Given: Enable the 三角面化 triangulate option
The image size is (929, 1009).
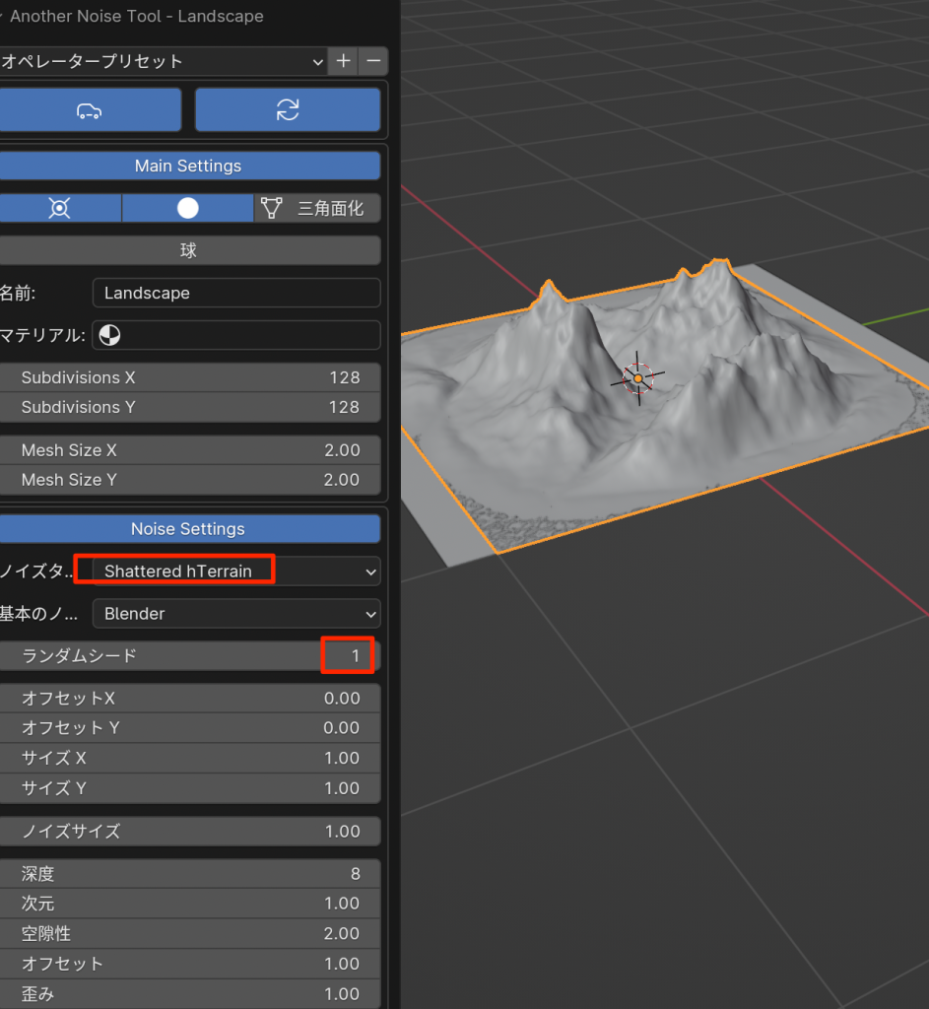Looking at the screenshot, I should click(x=317, y=208).
